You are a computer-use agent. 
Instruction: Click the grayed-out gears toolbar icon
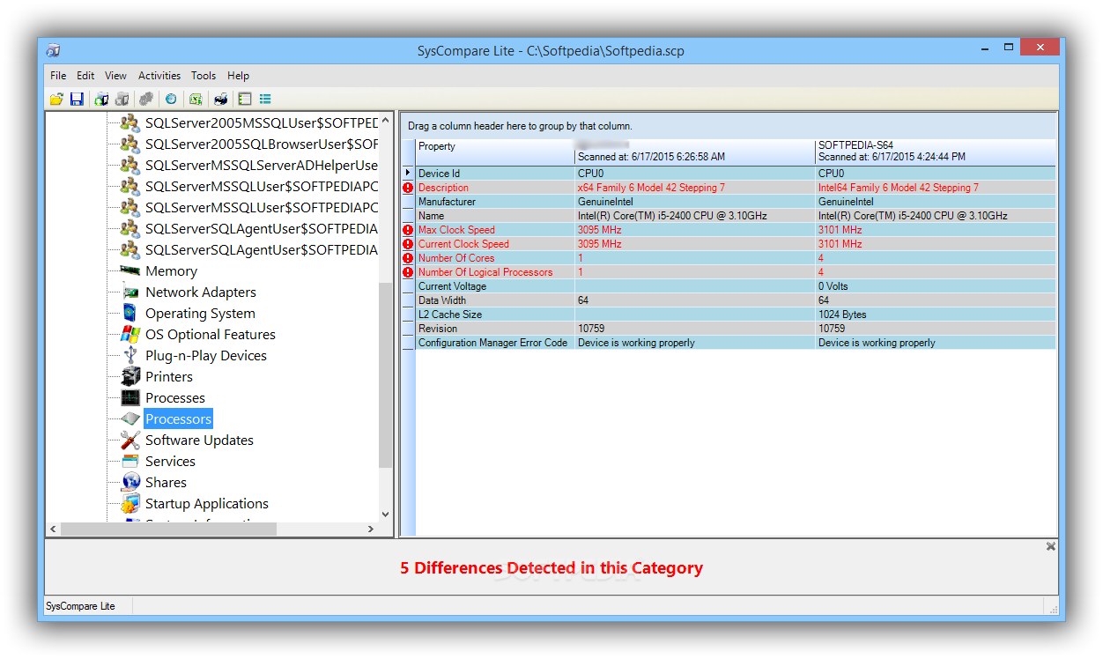click(146, 100)
